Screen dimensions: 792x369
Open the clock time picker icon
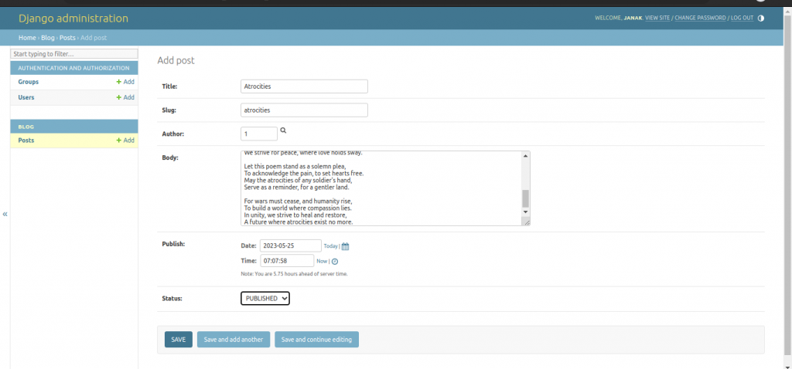[334, 261]
